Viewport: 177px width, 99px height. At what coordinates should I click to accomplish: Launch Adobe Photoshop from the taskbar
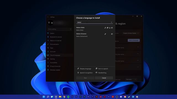84,97
